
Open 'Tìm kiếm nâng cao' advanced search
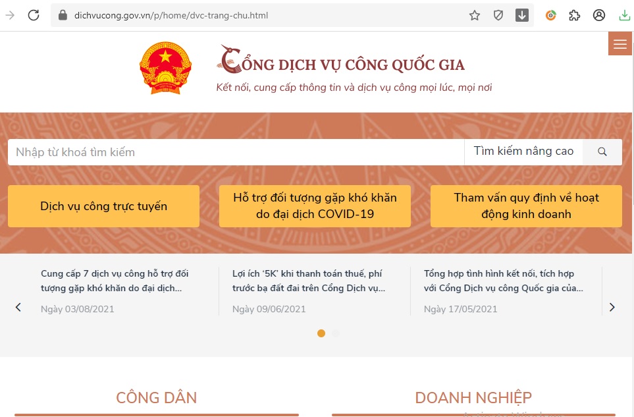point(523,152)
